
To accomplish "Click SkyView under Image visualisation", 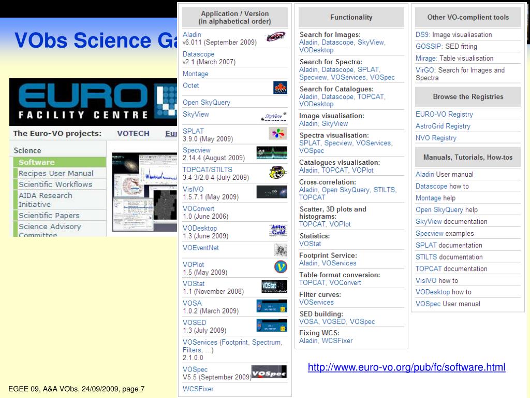I will coord(335,123).
